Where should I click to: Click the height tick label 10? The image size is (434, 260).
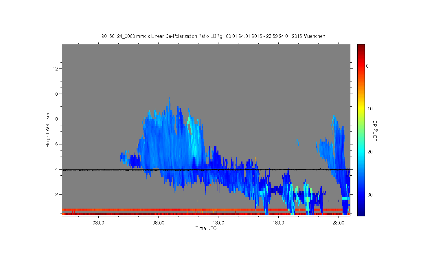(x=56, y=94)
